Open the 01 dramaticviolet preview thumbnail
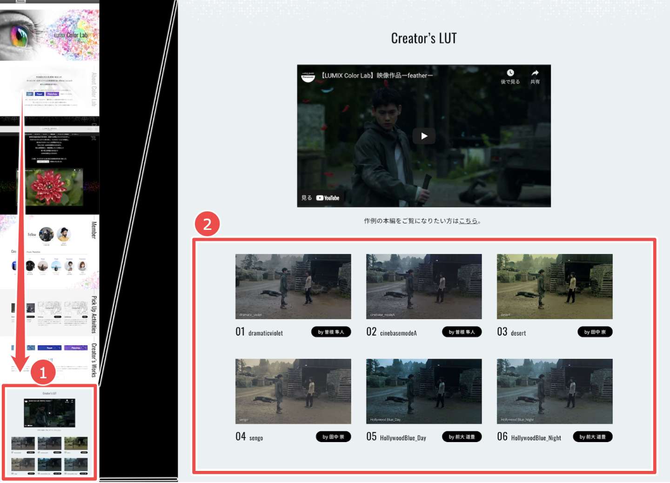This screenshot has height=483, width=670. [293, 286]
